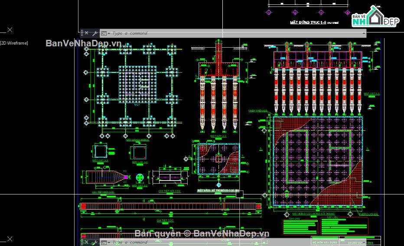Click the BanVeNhaDep.vn watermark text at top
The width and height of the screenshot is (404, 246).
tap(83, 43)
